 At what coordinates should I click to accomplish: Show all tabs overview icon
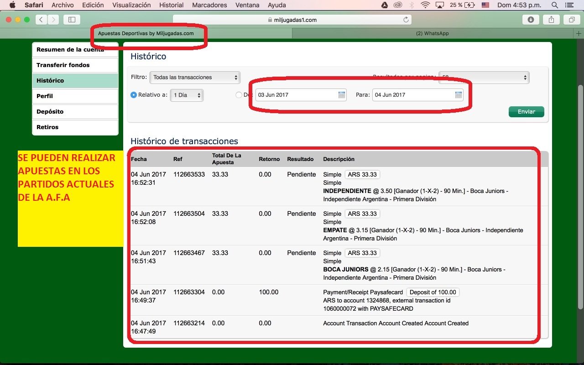(x=571, y=20)
